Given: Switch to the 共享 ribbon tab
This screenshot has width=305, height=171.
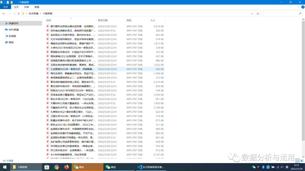Looking at the screenshot, I should 27,7.
